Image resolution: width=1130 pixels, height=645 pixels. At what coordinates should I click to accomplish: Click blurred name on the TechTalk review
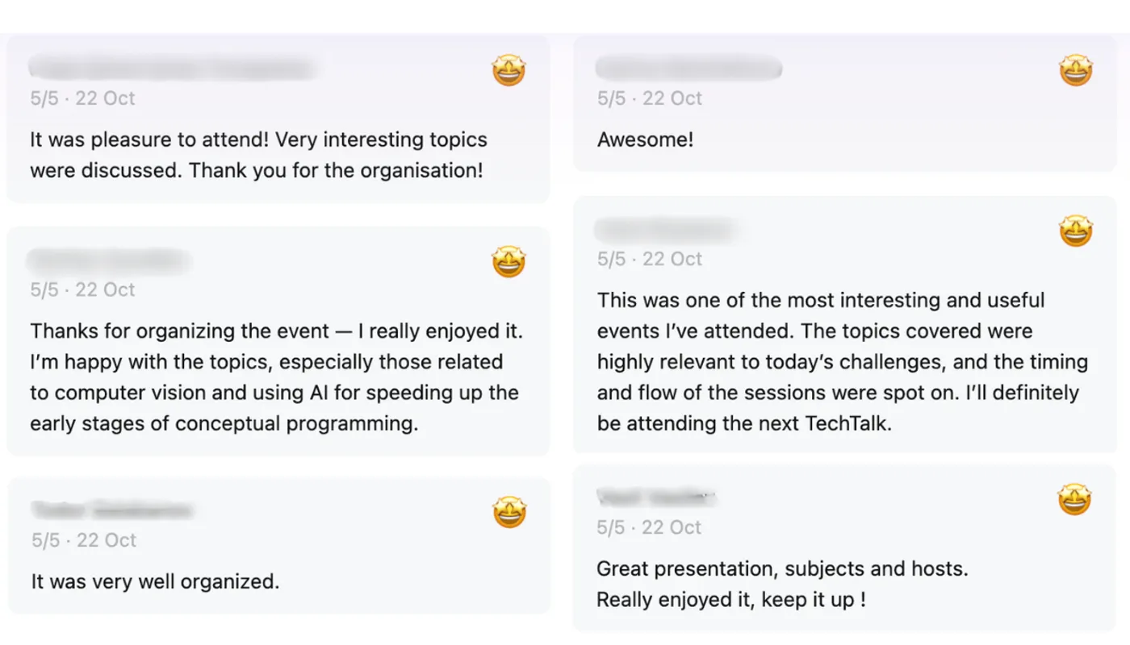[x=664, y=230]
